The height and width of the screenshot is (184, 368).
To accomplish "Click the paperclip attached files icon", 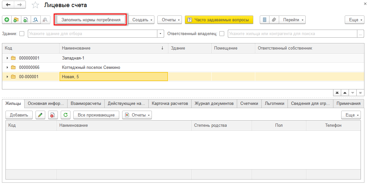I will coord(274,20).
